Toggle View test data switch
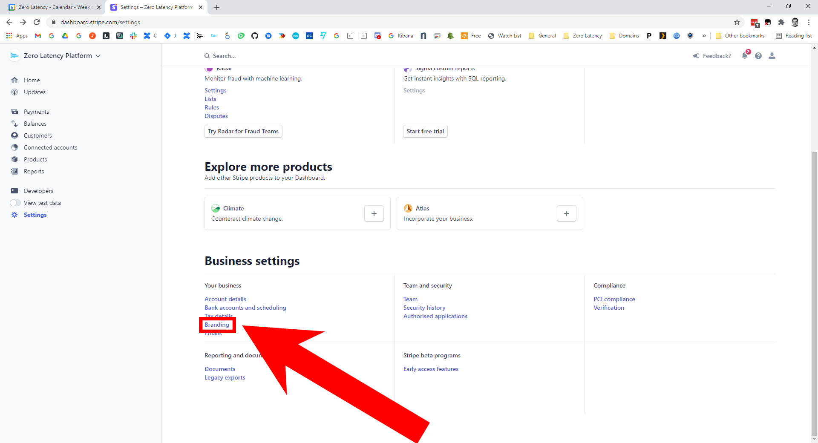 (15, 203)
